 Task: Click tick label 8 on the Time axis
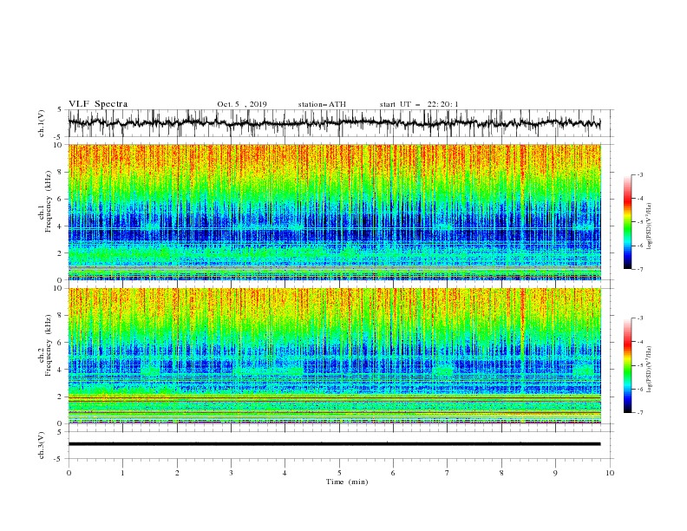[501, 473]
